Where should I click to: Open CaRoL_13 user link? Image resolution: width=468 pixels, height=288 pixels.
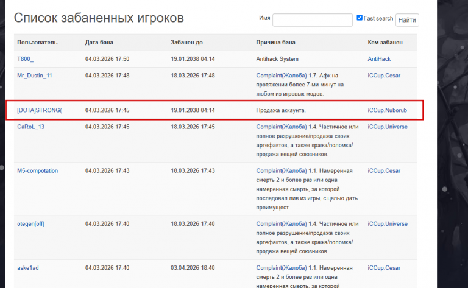[30, 127]
